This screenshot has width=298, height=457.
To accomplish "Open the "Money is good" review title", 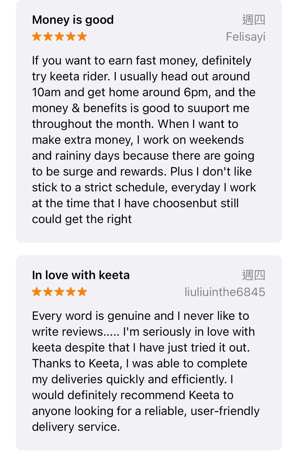I will pyautogui.click(x=73, y=20).
